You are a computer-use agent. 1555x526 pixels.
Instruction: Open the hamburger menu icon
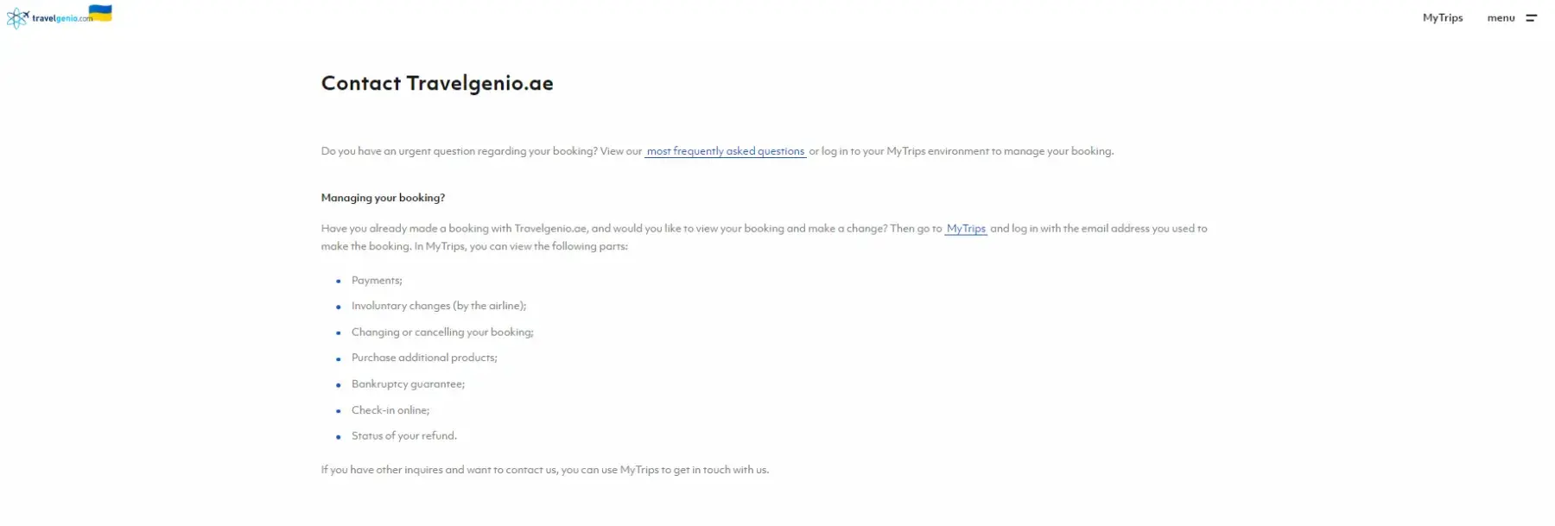pos(1531,18)
